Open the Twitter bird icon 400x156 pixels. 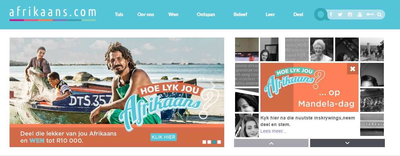click(340, 14)
